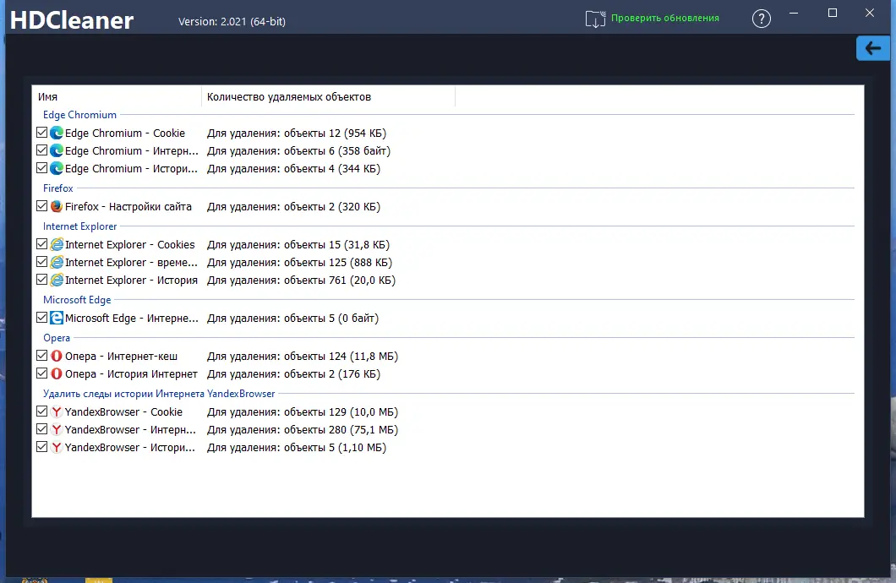Click the Firefox - Настройки сайта row label
Screen dimensions: 896x583
point(128,207)
